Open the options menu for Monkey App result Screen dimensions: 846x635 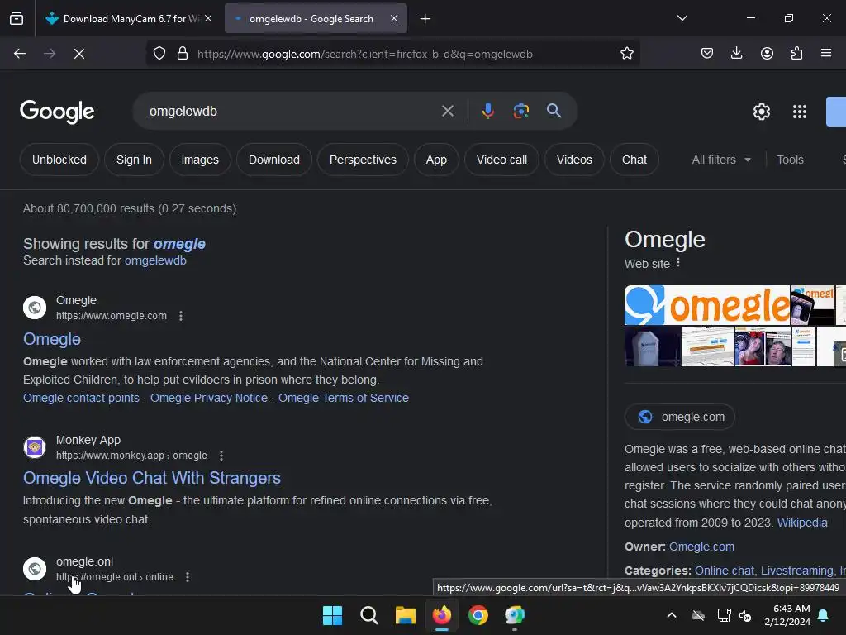[221, 456]
